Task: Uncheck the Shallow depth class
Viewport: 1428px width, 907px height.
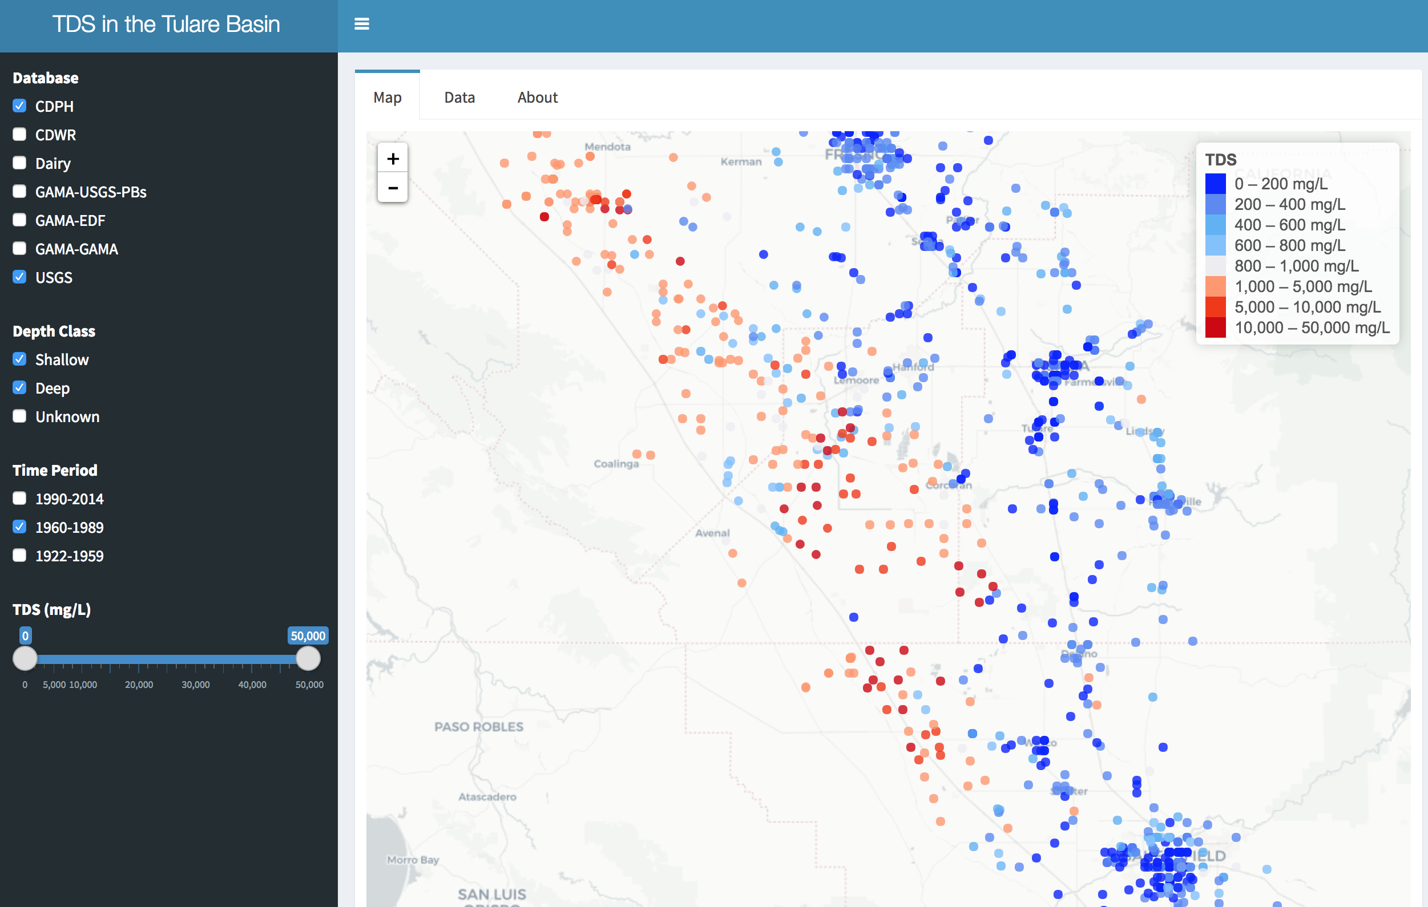Action: point(19,359)
